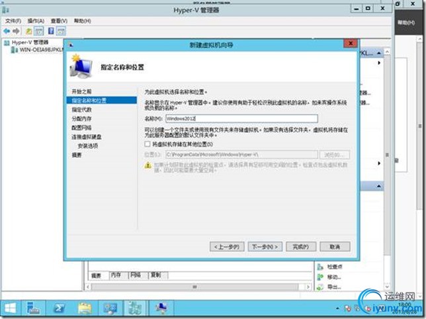Click the show/hide console tree toolbar icon
Screen dimensions: 426x319
(39, 31)
